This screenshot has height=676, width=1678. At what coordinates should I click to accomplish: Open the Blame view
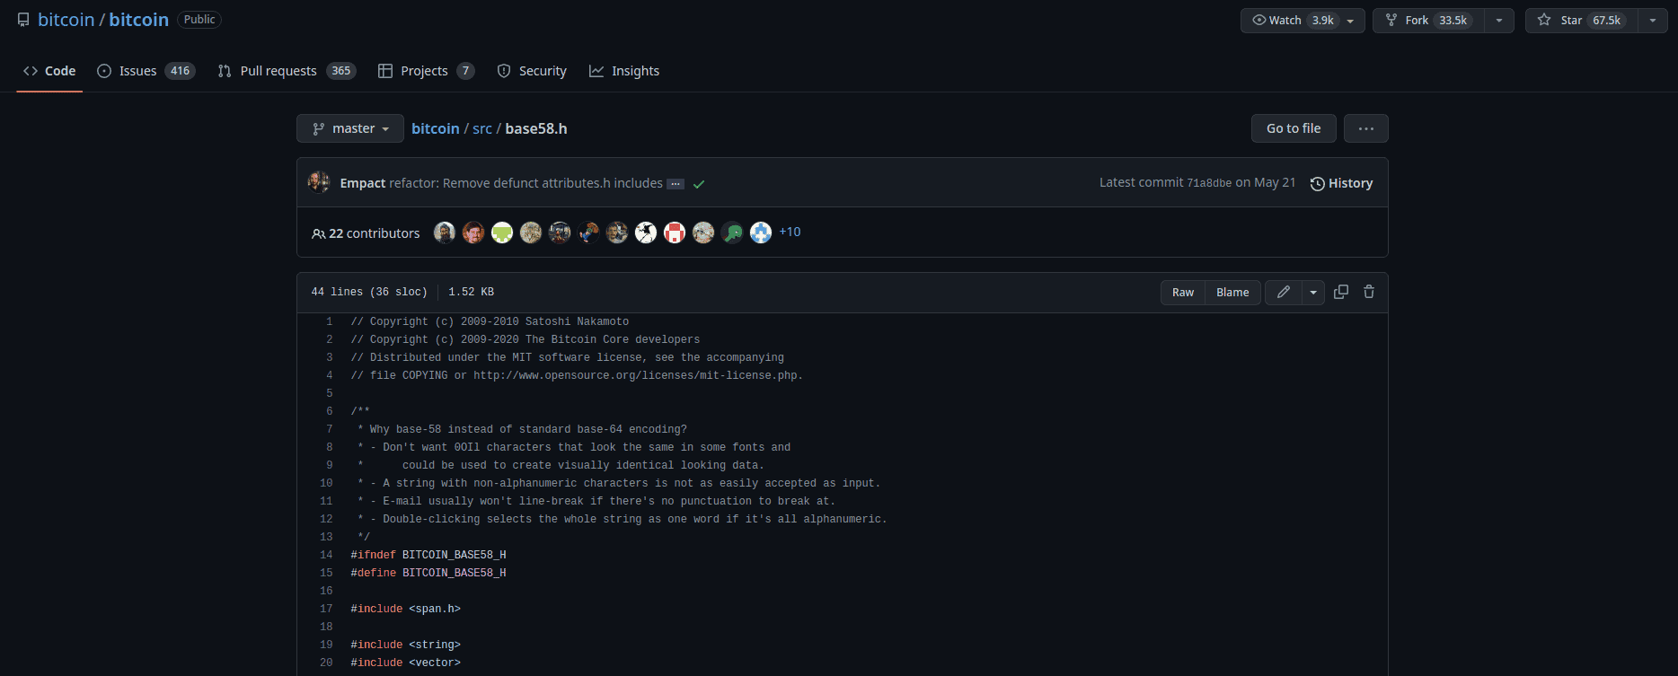tap(1232, 293)
